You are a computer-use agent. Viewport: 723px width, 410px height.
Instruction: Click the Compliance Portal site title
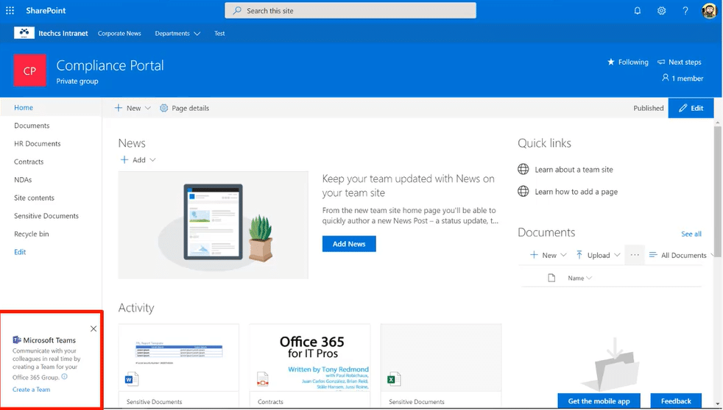110,65
